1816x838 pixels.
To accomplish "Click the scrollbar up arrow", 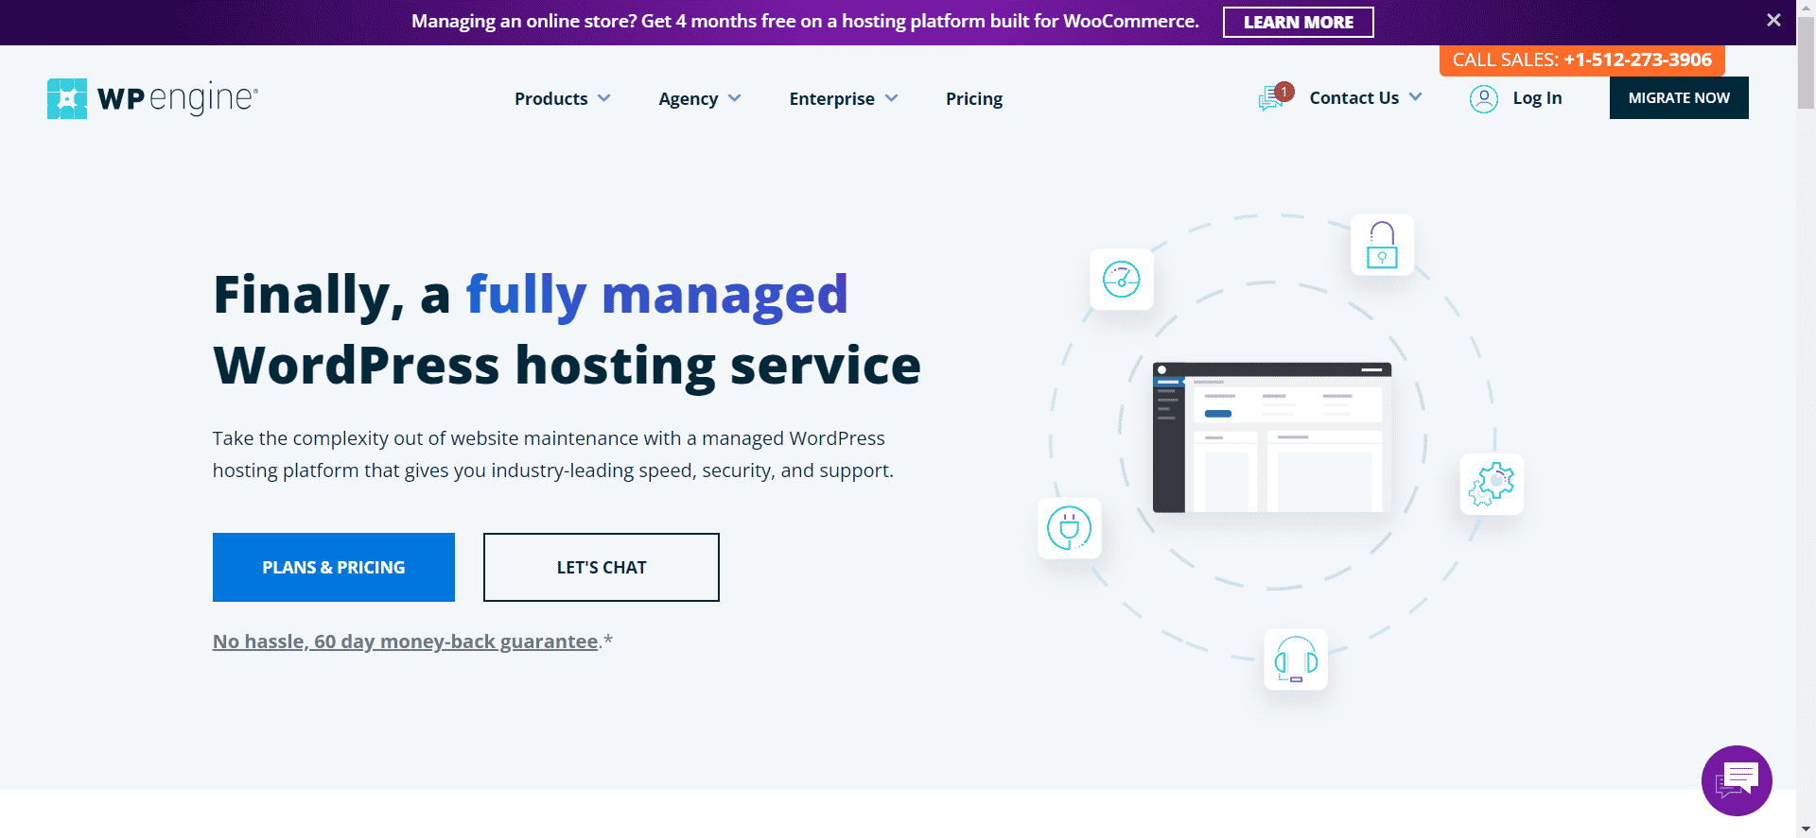I will tap(1806, 8).
